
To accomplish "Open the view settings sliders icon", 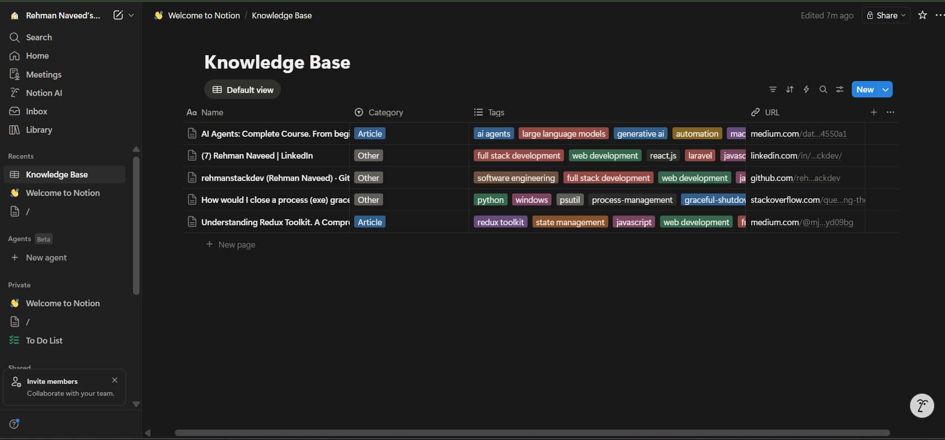I will click(840, 89).
